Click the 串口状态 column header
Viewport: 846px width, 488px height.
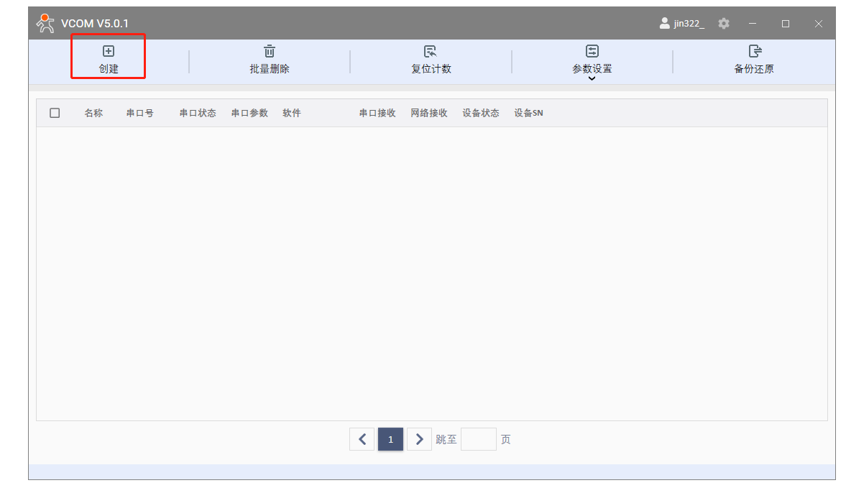click(198, 113)
